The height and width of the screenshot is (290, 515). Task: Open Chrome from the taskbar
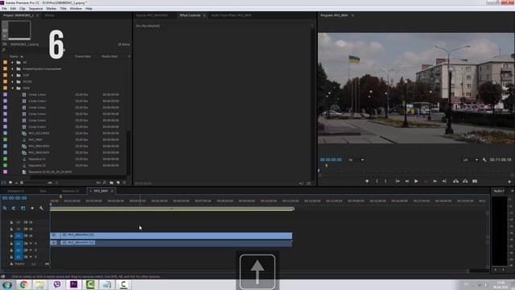pyautogui.click(x=23, y=284)
